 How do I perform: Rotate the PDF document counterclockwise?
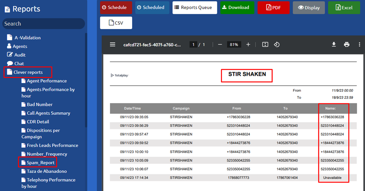pyautogui.click(x=277, y=45)
